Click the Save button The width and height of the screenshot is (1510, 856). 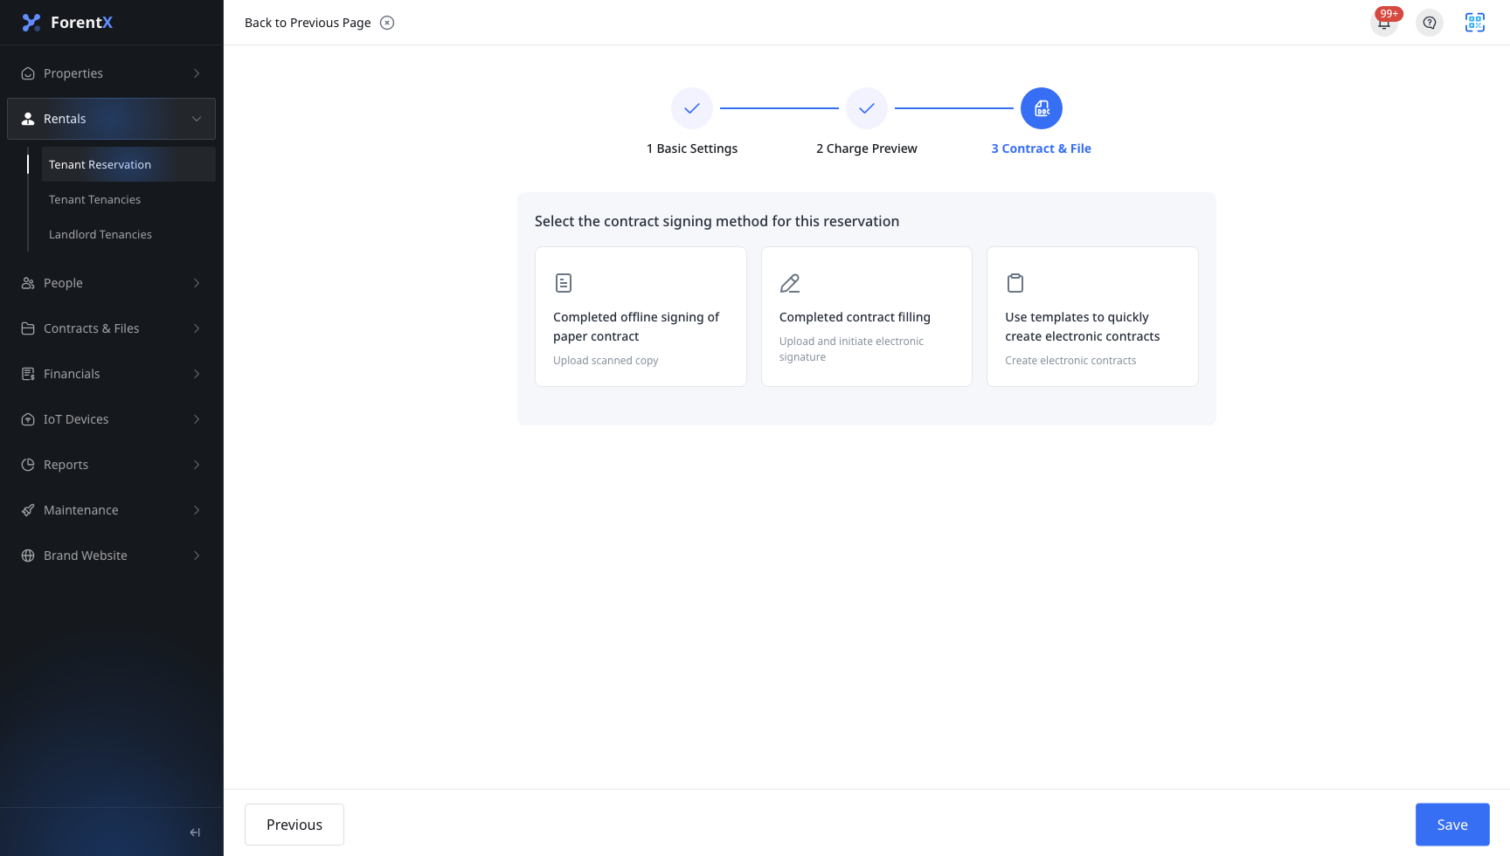[x=1452, y=825]
